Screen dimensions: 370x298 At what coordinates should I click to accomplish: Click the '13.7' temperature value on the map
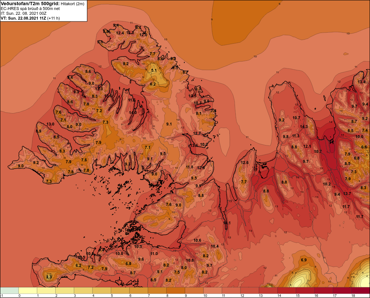(347, 194)
